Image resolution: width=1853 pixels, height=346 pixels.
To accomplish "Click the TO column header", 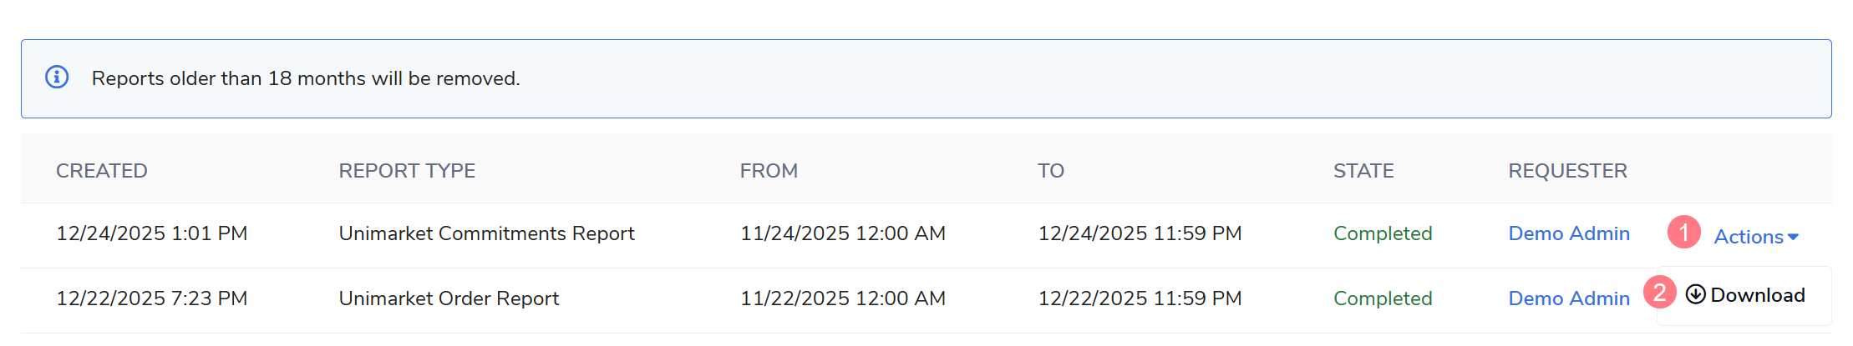I will point(1050,171).
